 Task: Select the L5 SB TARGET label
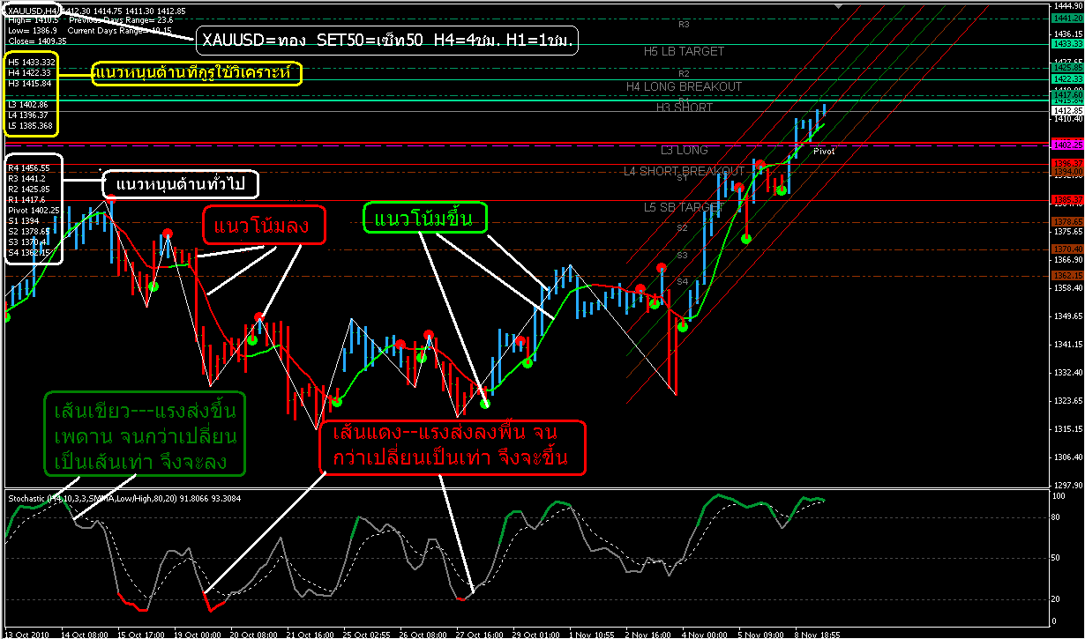pos(684,207)
